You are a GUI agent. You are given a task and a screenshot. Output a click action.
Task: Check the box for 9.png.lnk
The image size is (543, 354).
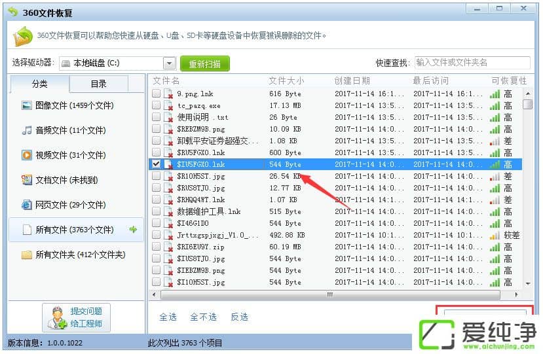pos(157,94)
